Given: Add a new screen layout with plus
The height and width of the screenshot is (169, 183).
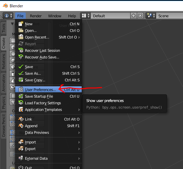Looking at the screenshot, I should tap(134, 16).
